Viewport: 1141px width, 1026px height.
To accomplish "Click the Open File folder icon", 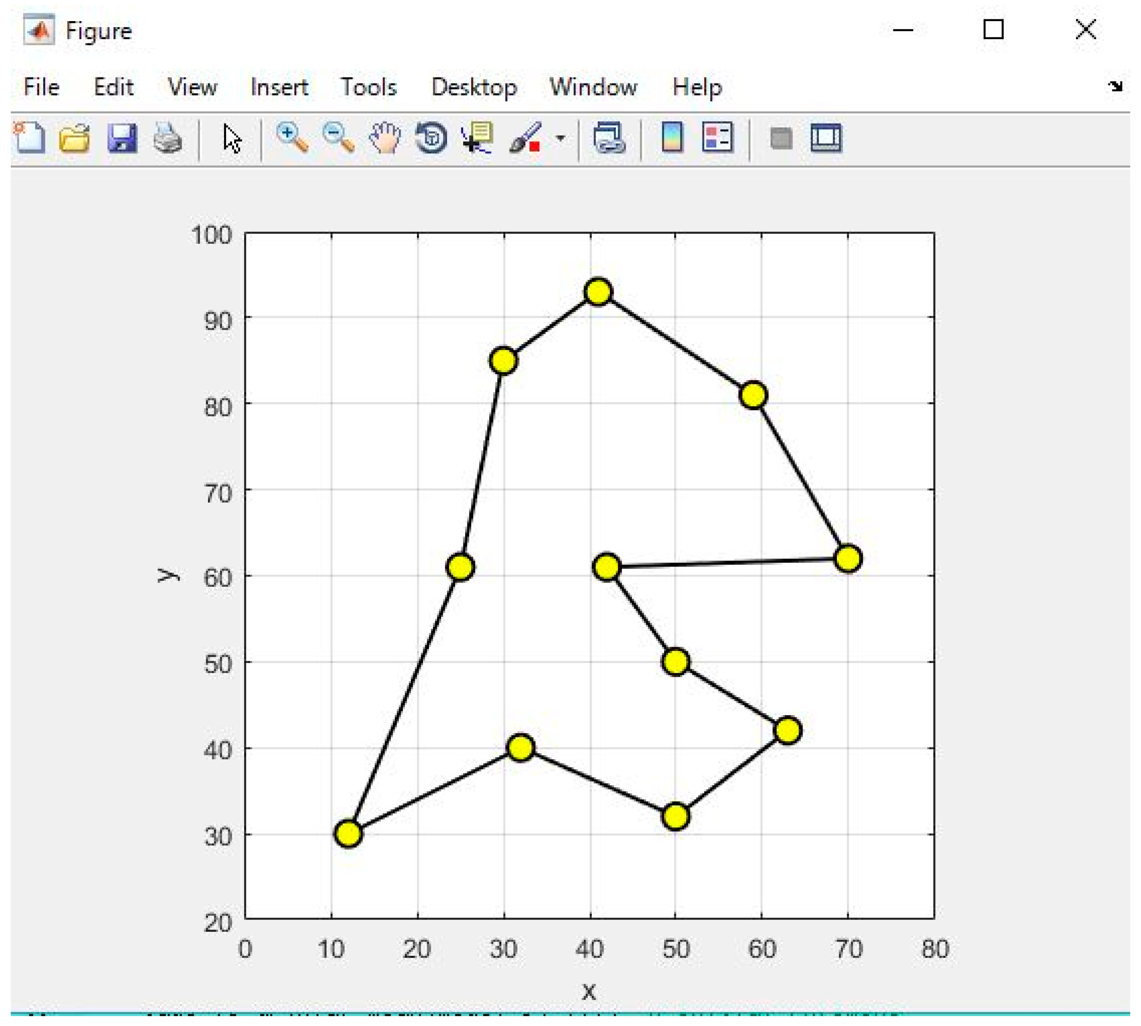I will pyautogui.click(x=75, y=137).
